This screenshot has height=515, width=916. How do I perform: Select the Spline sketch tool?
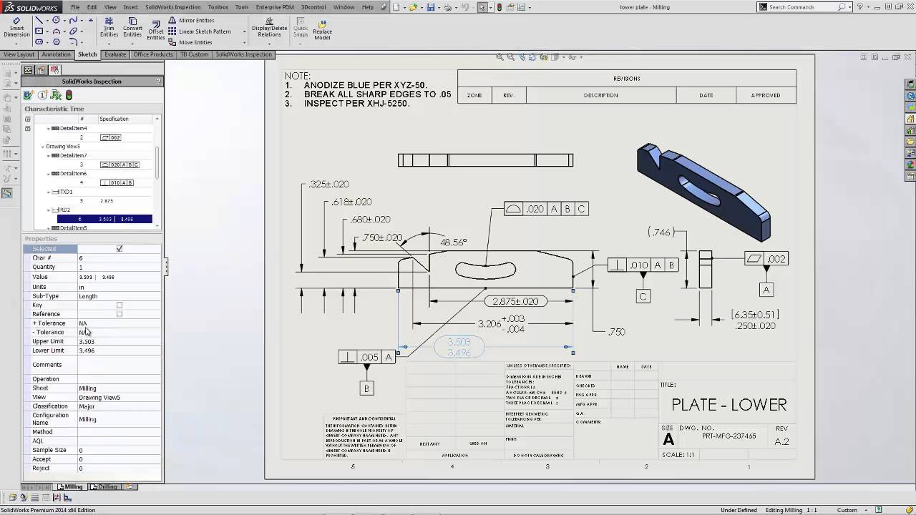(x=74, y=21)
